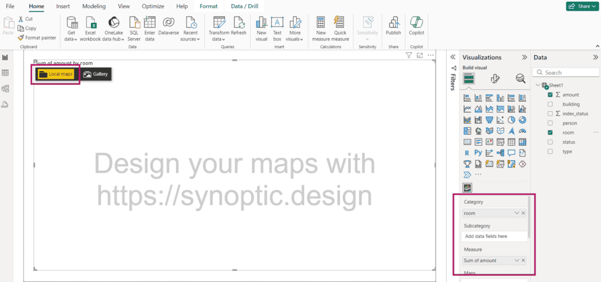Image resolution: width=601 pixels, height=282 pixels.
Task: Check the building field checkbox
Action: (550, 104)
